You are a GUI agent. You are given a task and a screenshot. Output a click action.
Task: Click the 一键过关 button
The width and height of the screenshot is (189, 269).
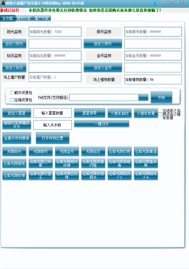102,124
